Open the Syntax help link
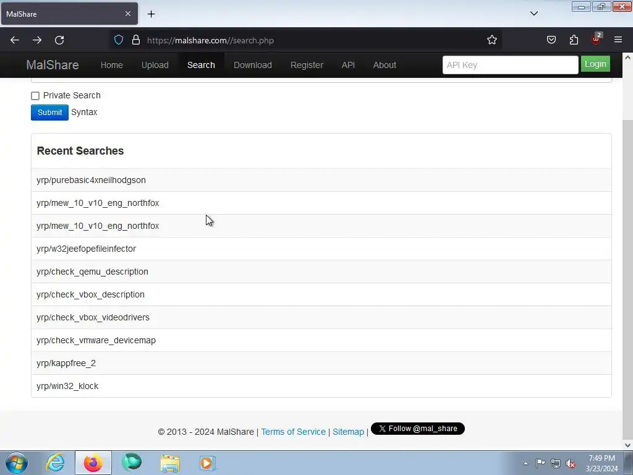Viewport: 633px width, 475px height. (84, 113)
